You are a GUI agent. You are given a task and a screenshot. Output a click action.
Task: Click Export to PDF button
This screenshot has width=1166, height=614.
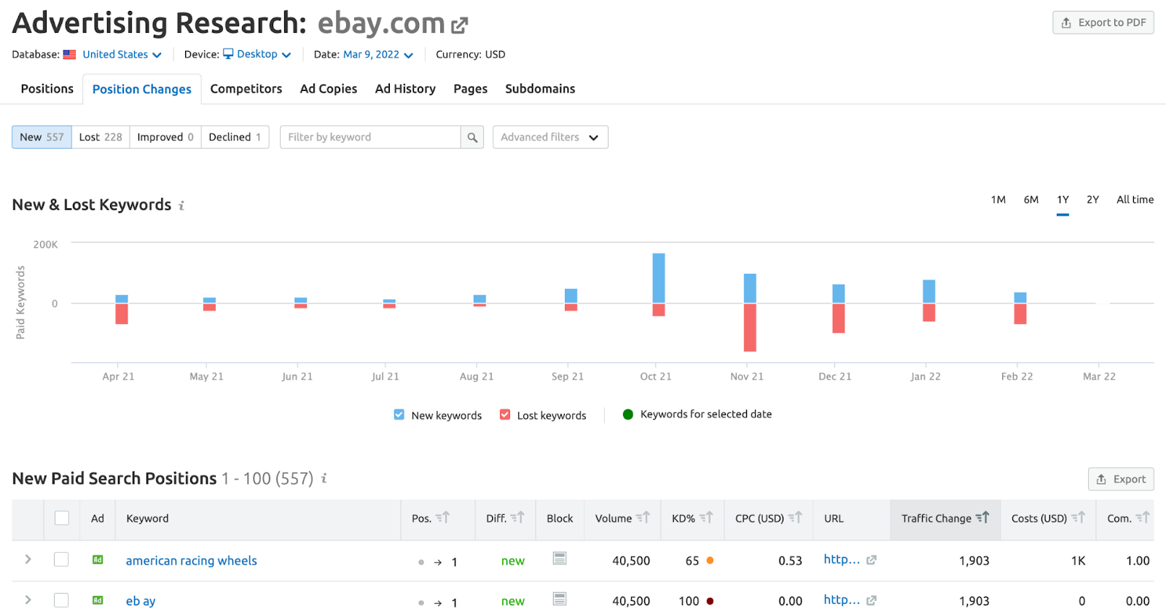click(1103, 23)
